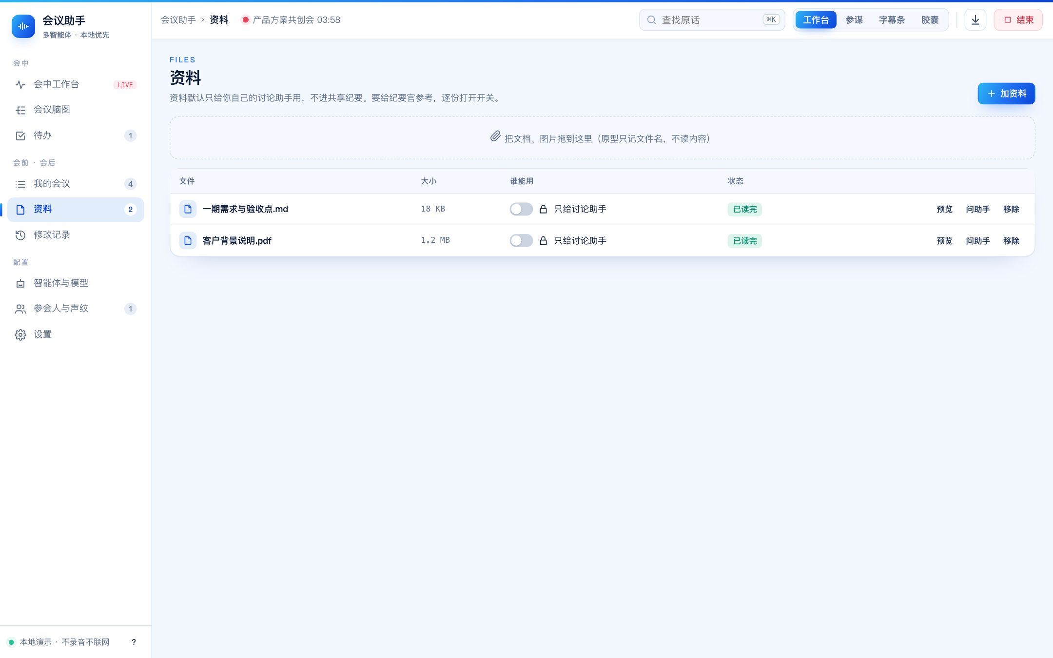1053x658 pixels.
Task: Click the file icon of 一期需求与验收点.md
Action: [x=188, y=209]
